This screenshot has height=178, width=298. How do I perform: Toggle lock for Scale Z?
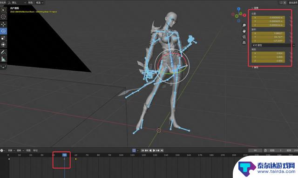(x=291, y=61)
